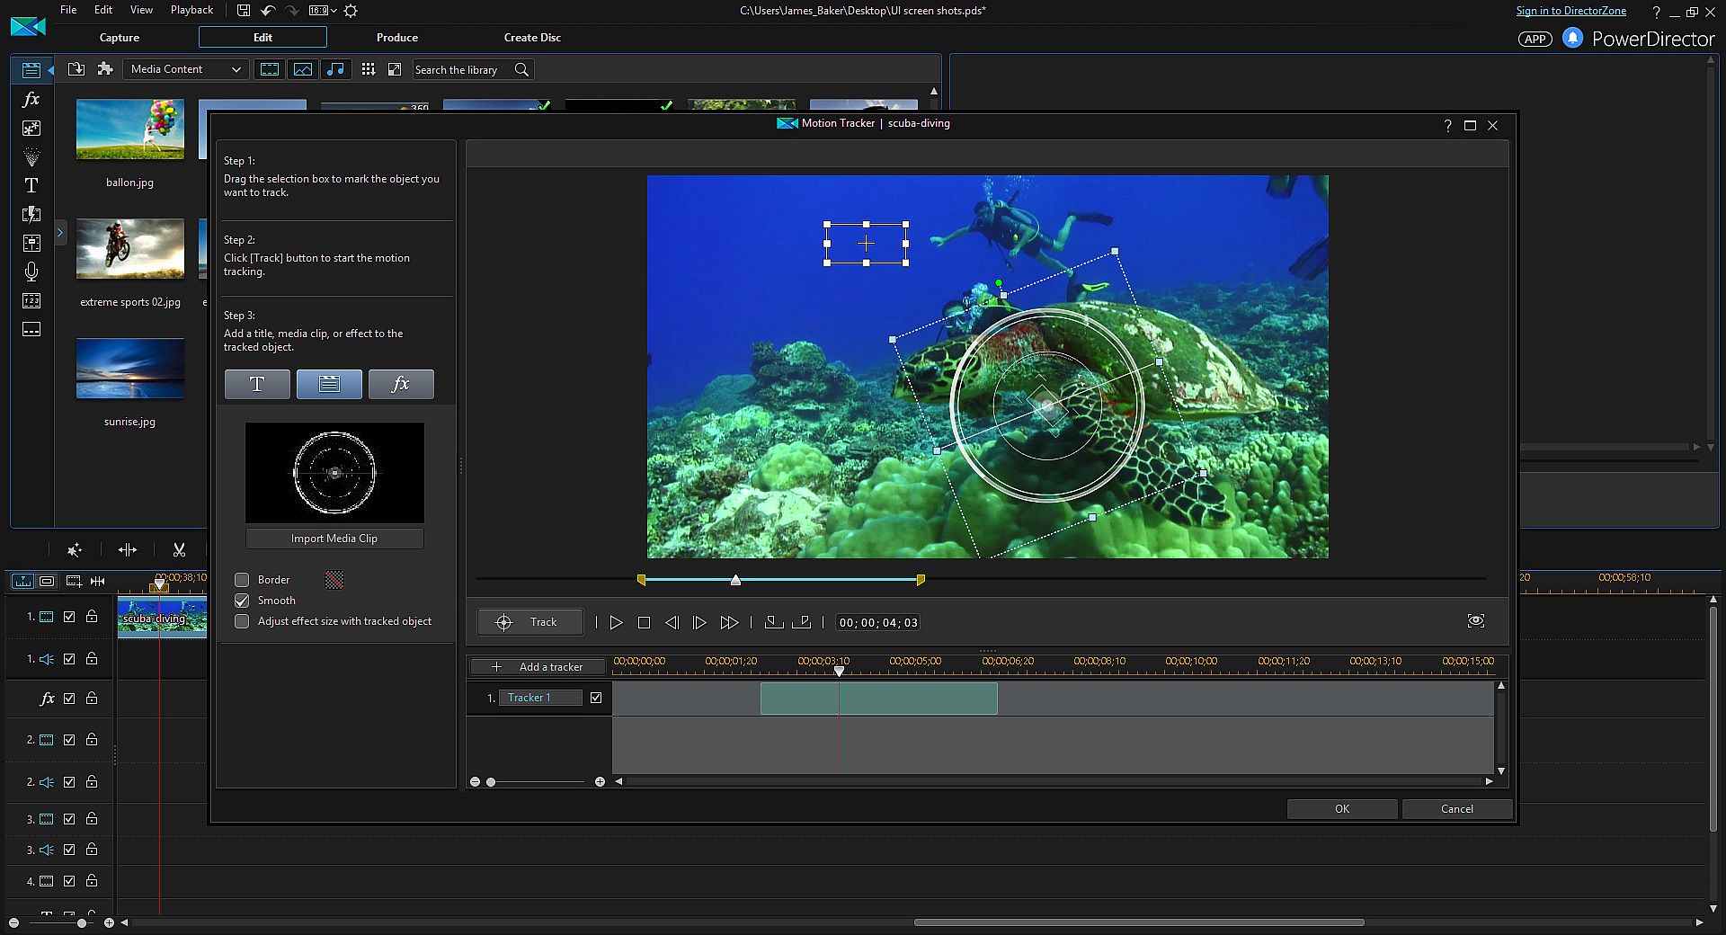Open the Title Room in left sidebar
The width and height of the screenshot is (1726, 935).
[x=31, y=185]
